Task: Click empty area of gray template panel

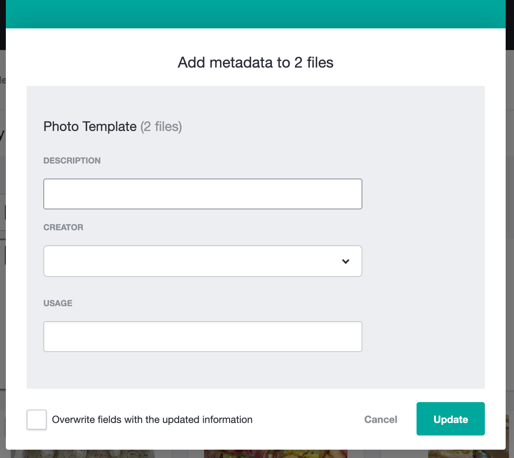Action: pyautogui.click(x=423, y=250)
